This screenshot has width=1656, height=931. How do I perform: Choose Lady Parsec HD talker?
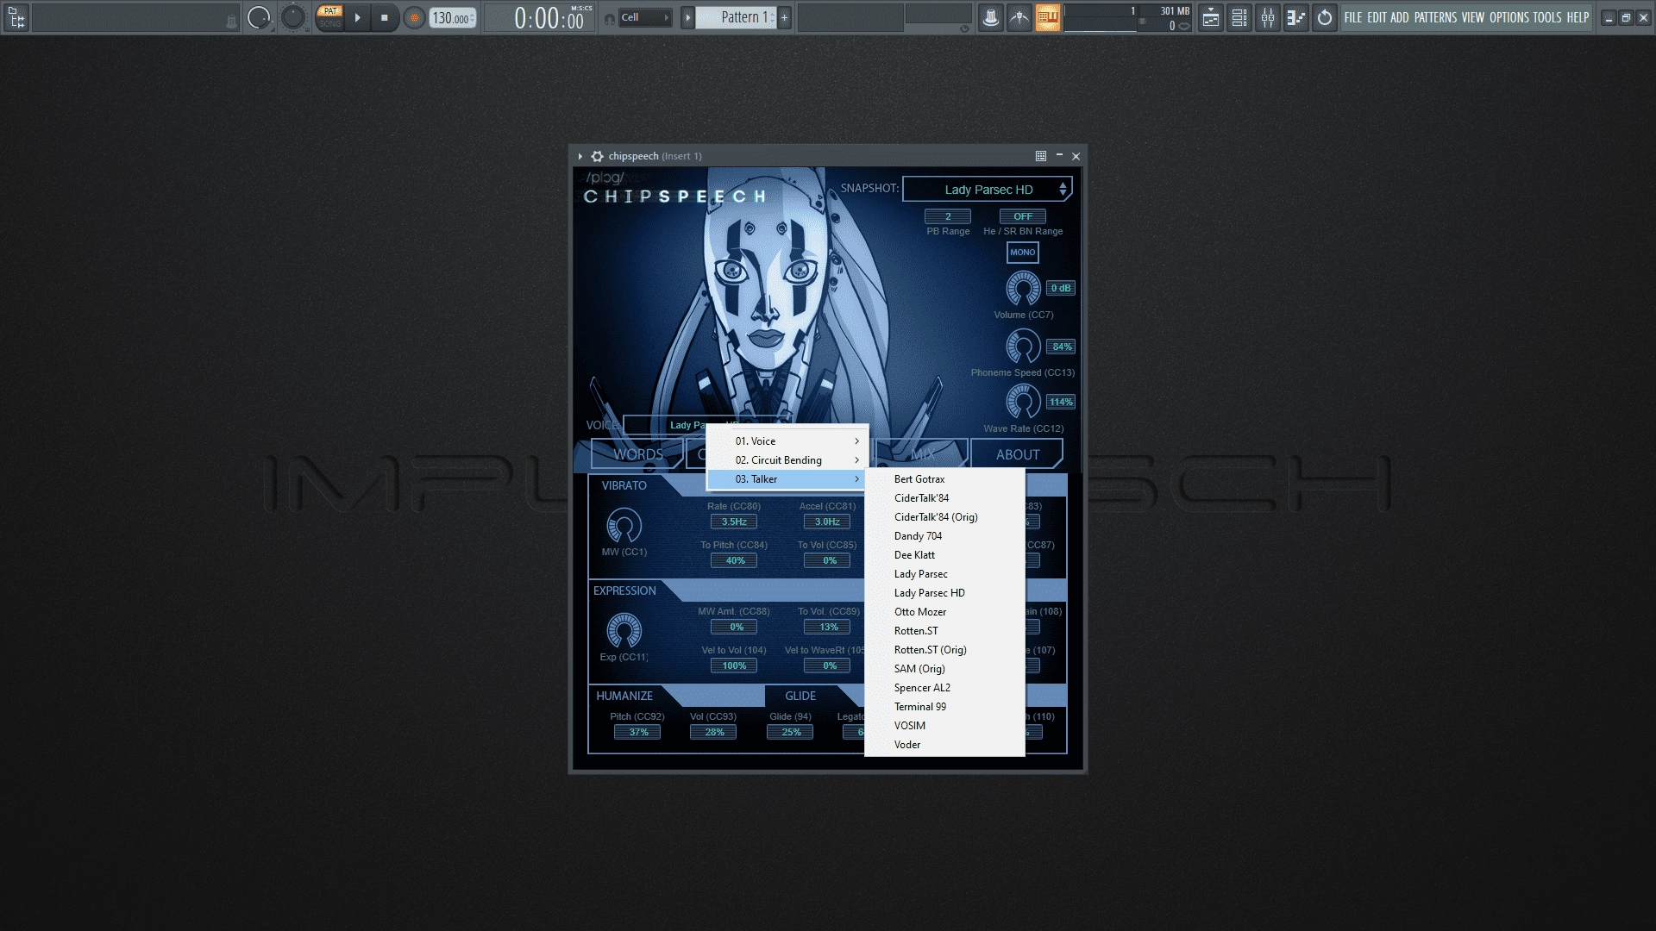pyautogui.click(x=944, y=593)
